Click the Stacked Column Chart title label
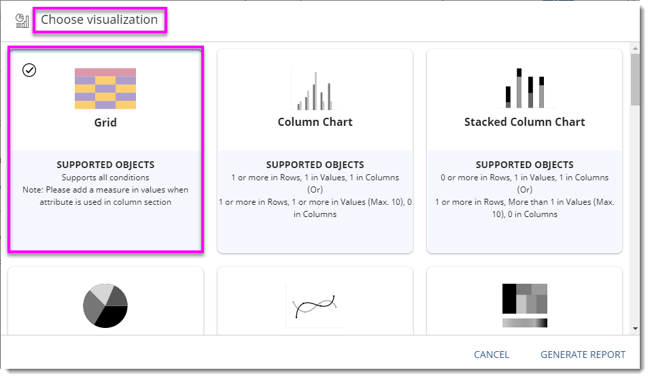 pos(524,122)
